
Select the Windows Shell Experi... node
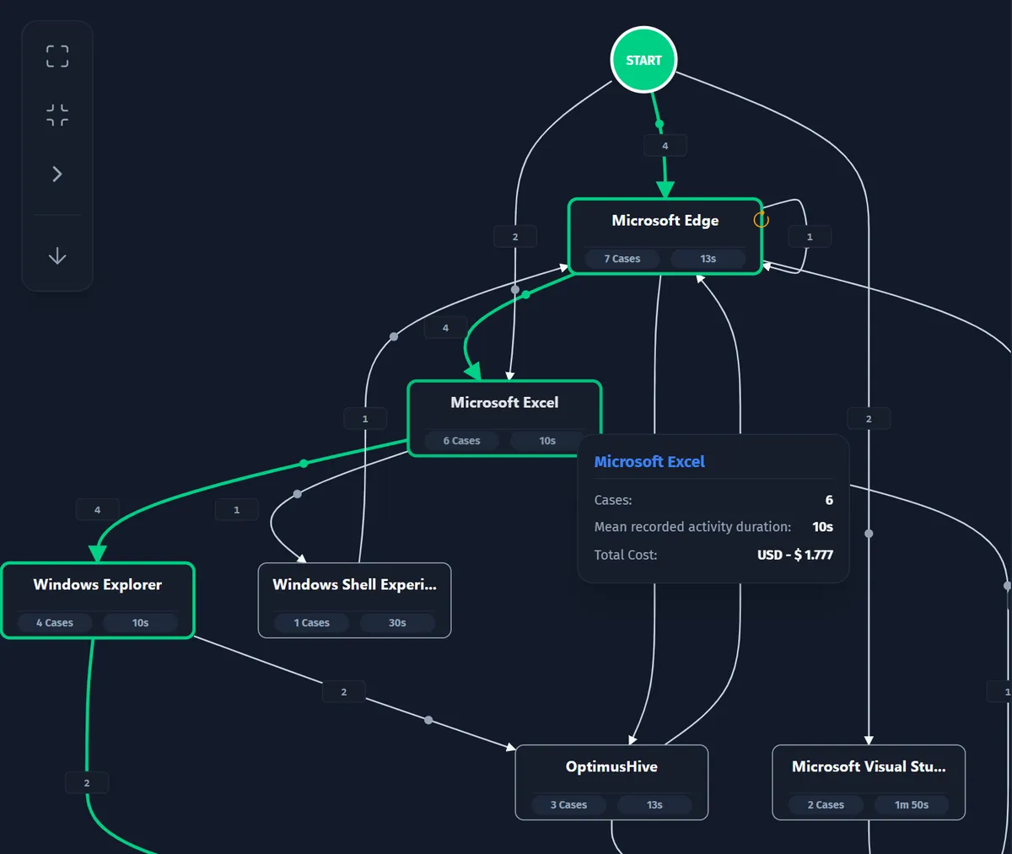click(x=354, y=600)
